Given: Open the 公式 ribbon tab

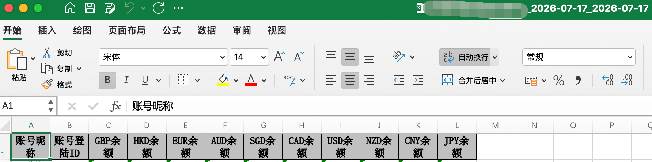Looking at the screenshot, I should tap(172, 30).
